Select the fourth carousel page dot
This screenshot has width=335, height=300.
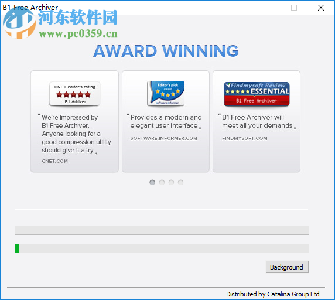click(180, 182)
